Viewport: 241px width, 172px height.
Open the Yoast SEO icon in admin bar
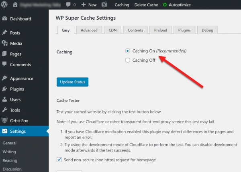coord(104,4)
